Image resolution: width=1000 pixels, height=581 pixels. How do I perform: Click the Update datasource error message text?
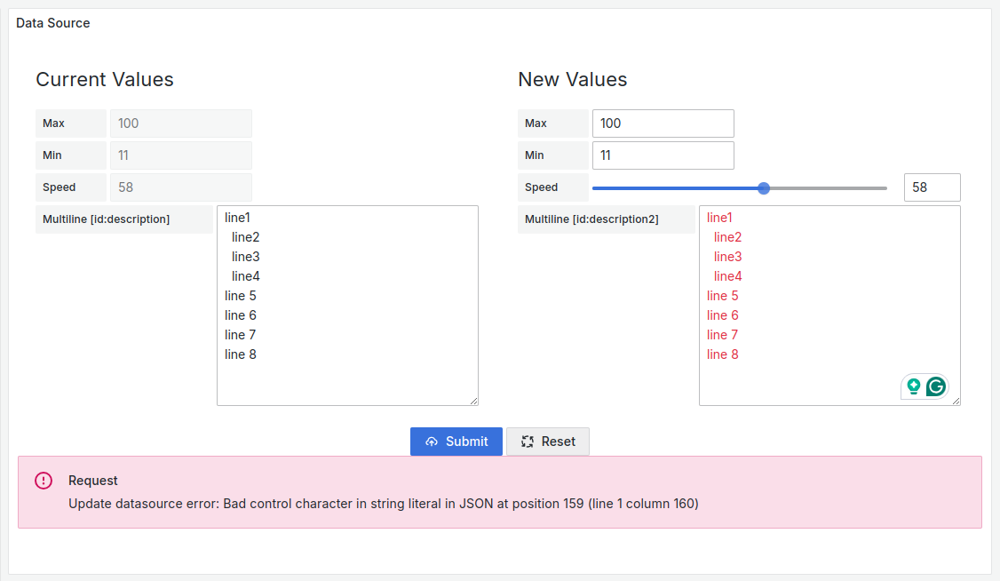[x=384, y=504]
